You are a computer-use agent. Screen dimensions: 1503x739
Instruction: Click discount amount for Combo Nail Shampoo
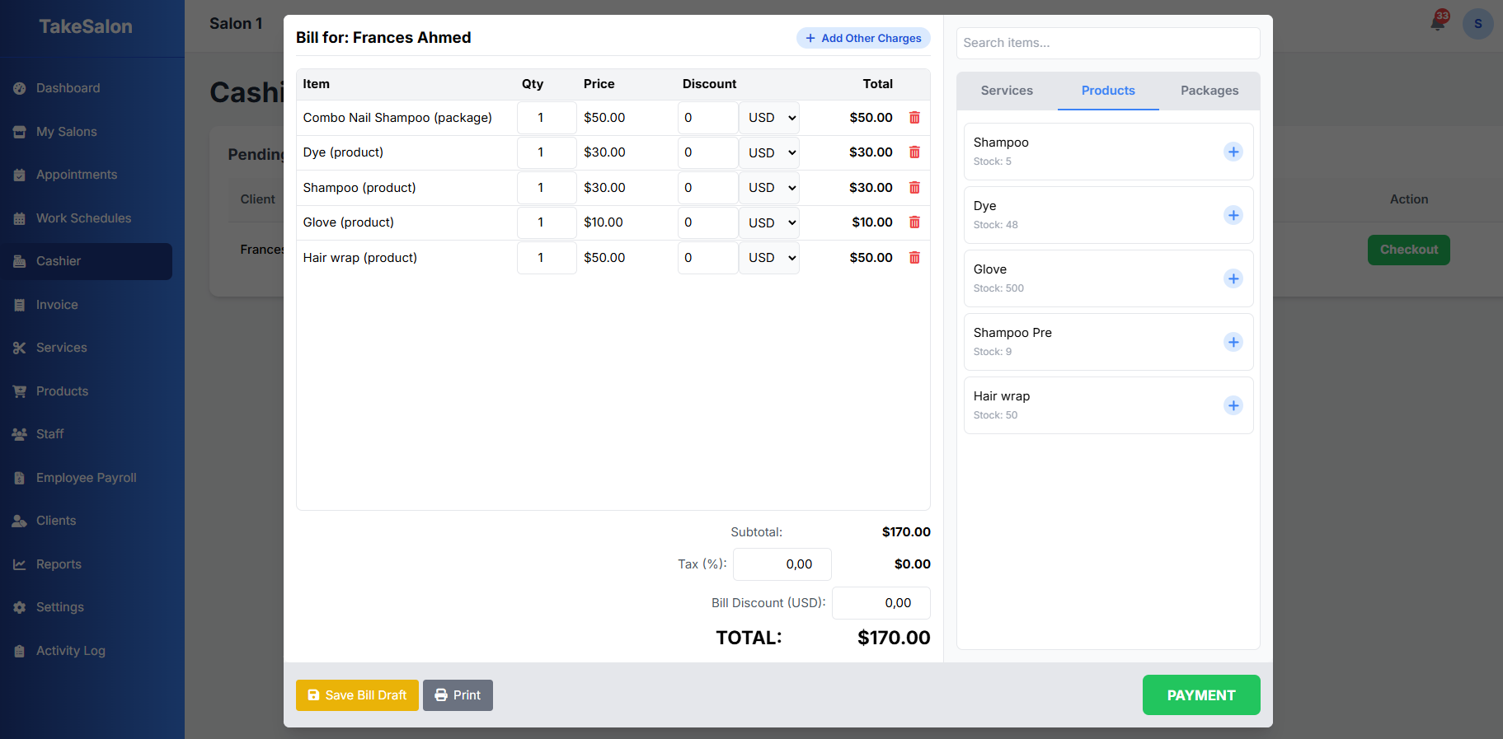coord(707,118)
